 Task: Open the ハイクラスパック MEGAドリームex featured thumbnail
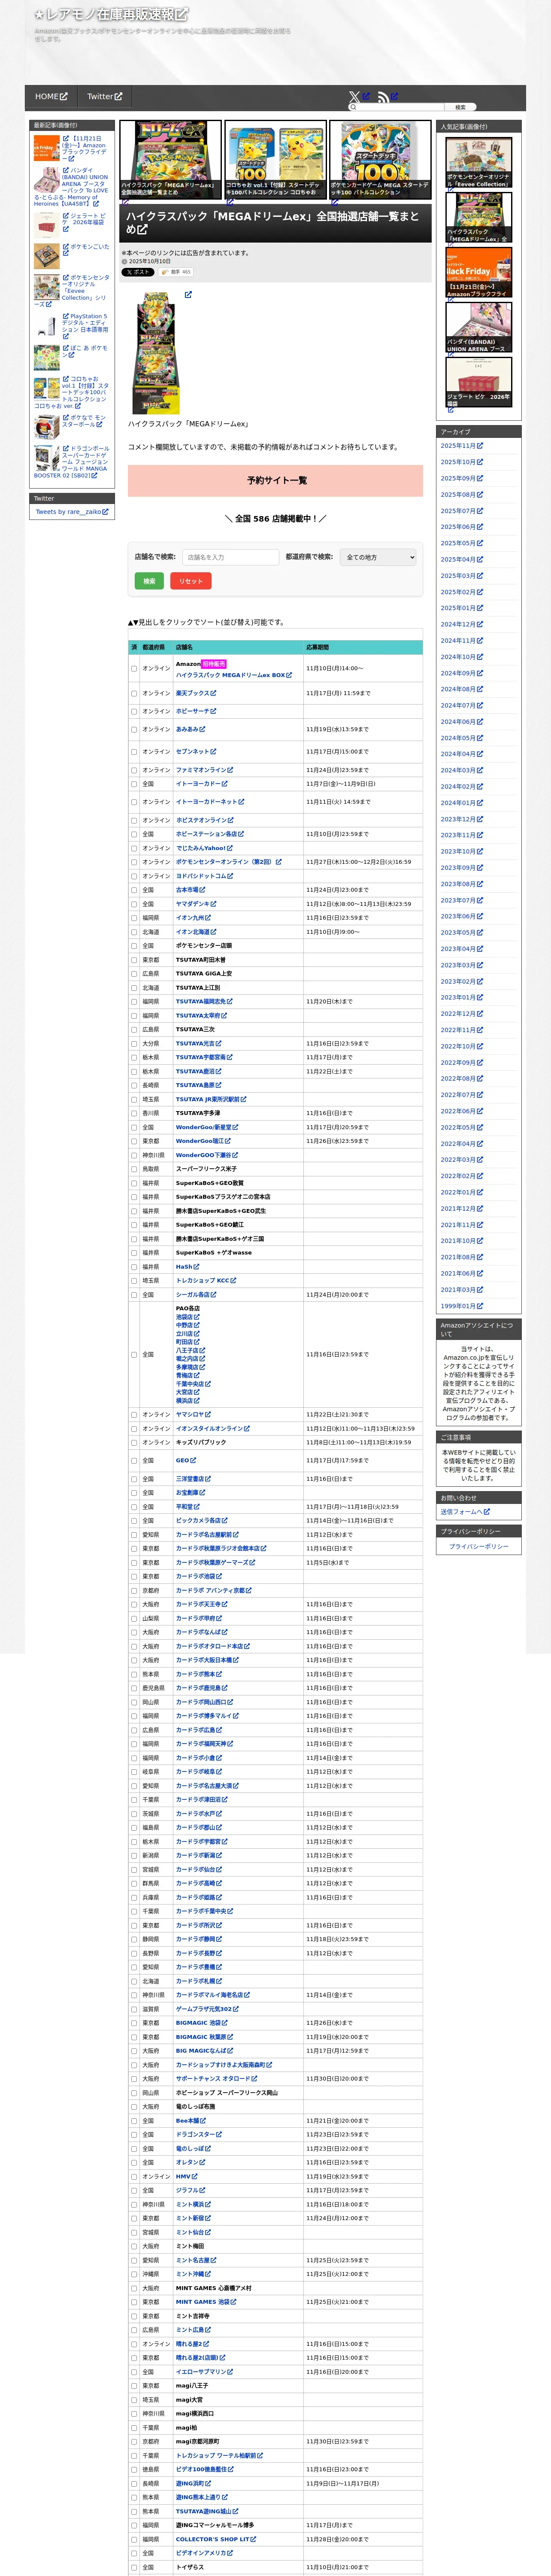(170, 160)
